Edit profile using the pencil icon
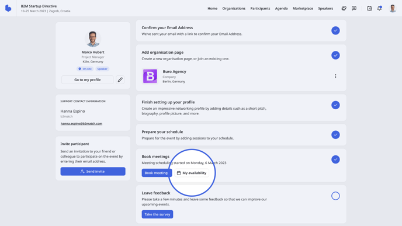 tap(120, 79)
